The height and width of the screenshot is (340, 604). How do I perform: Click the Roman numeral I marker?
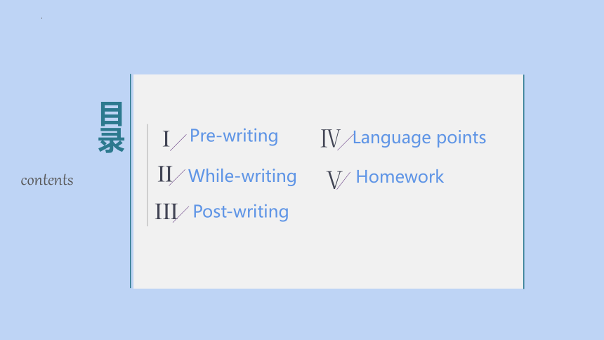[166, 139]
